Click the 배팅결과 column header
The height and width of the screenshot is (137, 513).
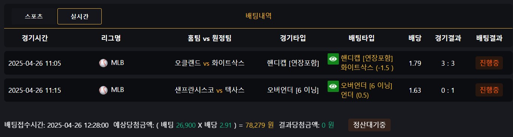click(x=489, y=38)
